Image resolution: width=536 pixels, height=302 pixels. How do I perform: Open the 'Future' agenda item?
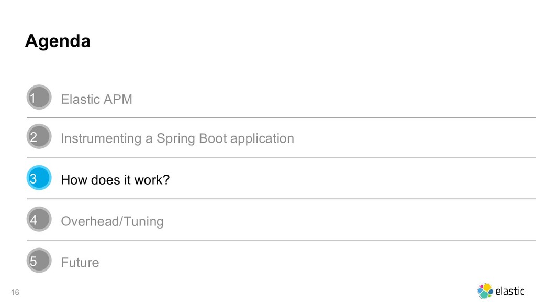coord(80,262)
